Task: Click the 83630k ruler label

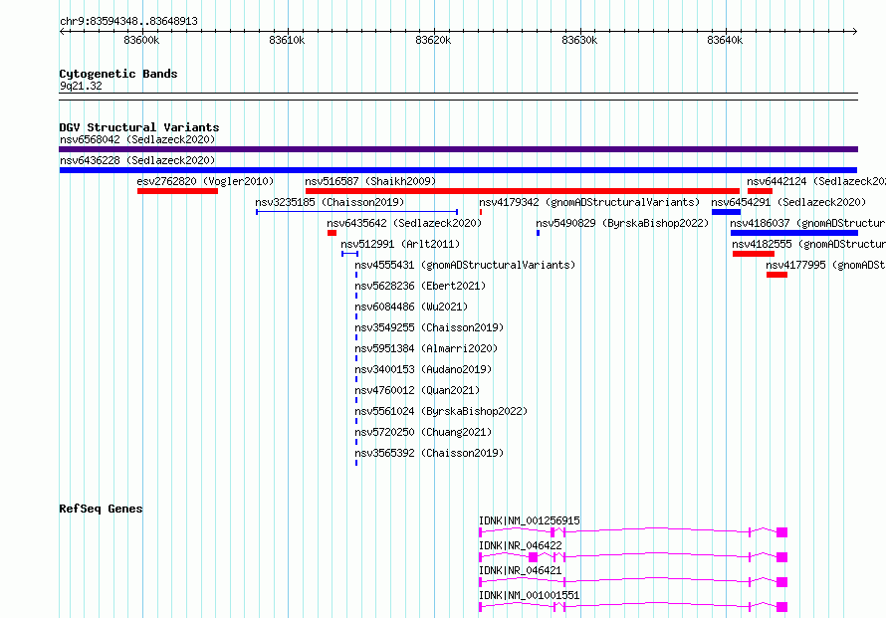Action: tap(579, 40)
